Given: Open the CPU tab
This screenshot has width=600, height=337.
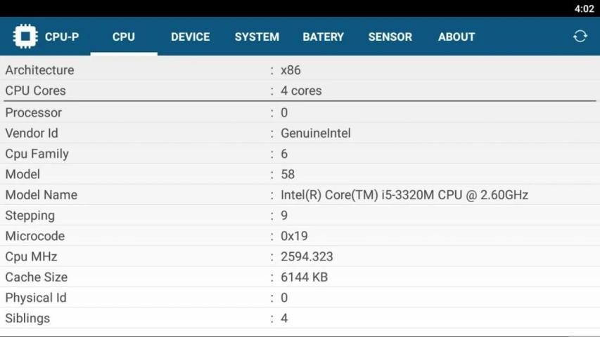Looking at the screenshot, I should pyautogui.click(x=124, y=37).
